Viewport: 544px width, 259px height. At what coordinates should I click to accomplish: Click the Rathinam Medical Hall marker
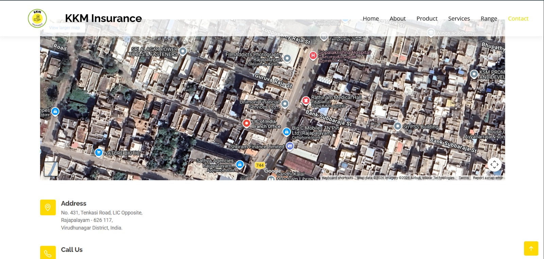(306, 100)
